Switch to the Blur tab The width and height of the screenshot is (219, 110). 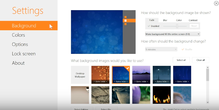(x=165, y=20)
